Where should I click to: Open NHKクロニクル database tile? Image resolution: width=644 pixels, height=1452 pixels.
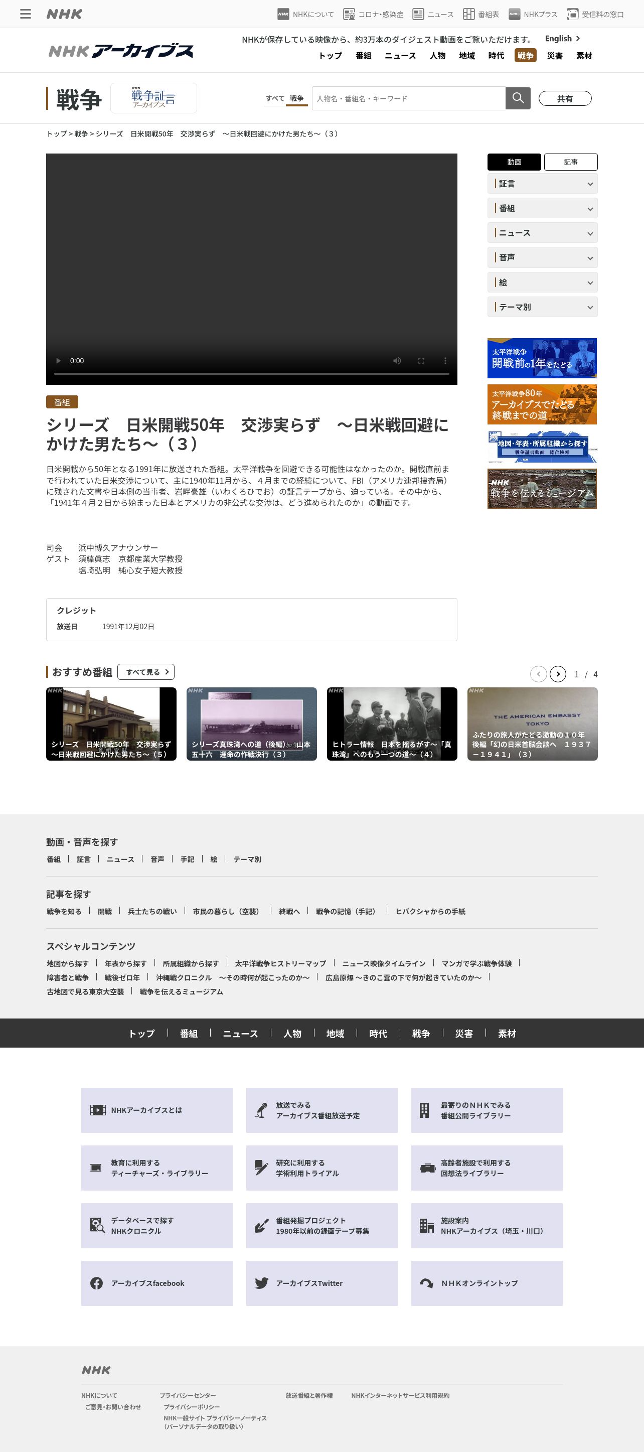coord(156,1225)
